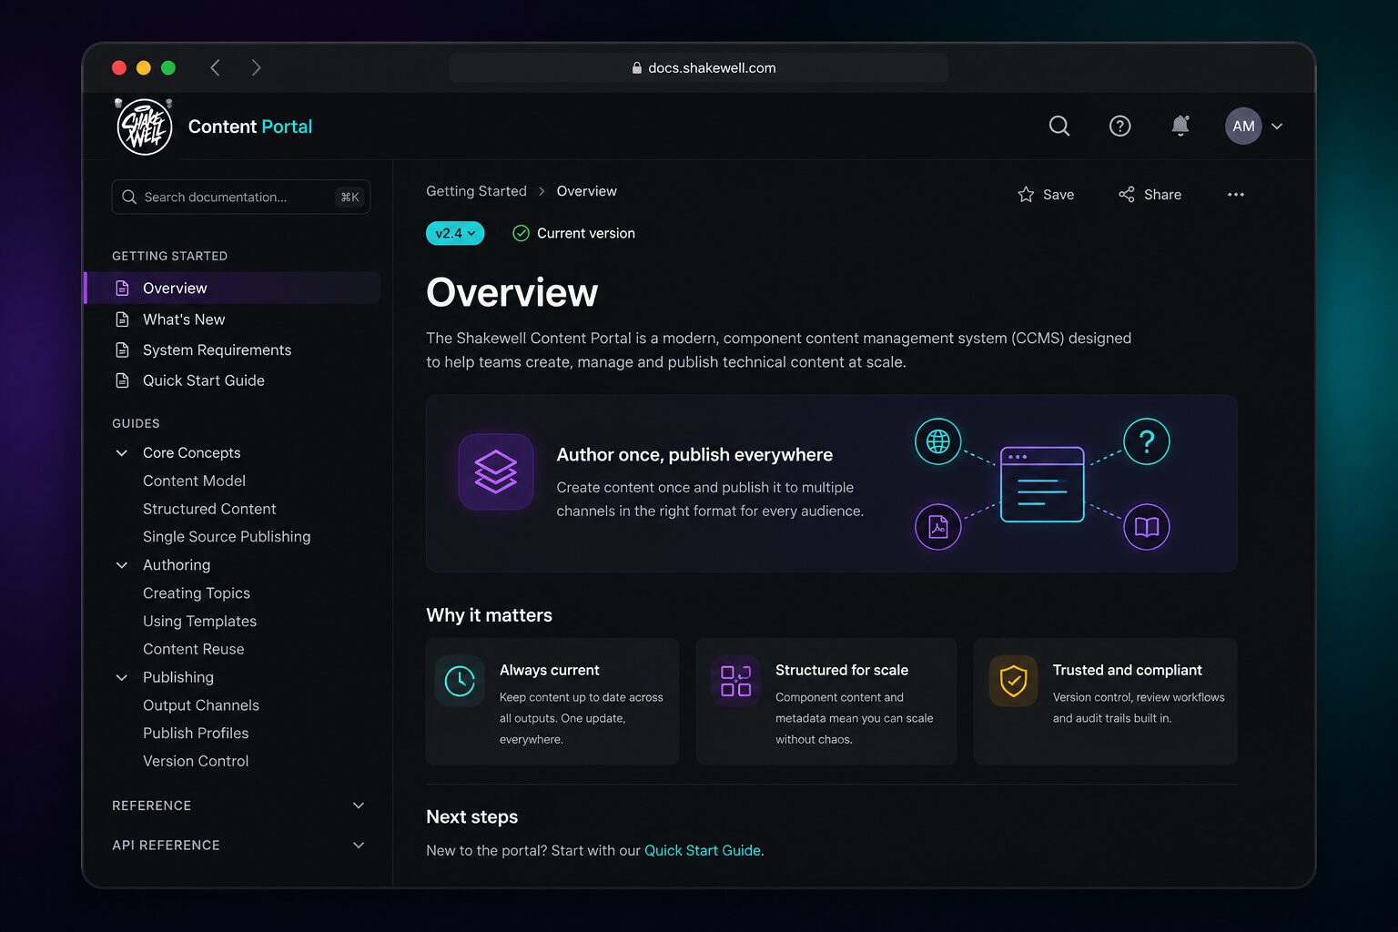
Task: Expand the REFERENCE section
Action: click(x=238, y=805)
